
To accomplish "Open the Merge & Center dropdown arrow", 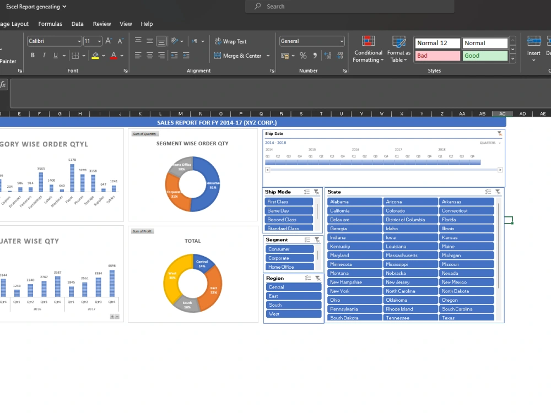I will (268, 56).
